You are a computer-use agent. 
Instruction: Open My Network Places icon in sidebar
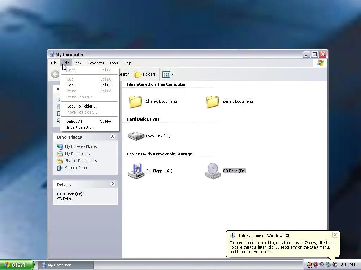tap(60, 147)
